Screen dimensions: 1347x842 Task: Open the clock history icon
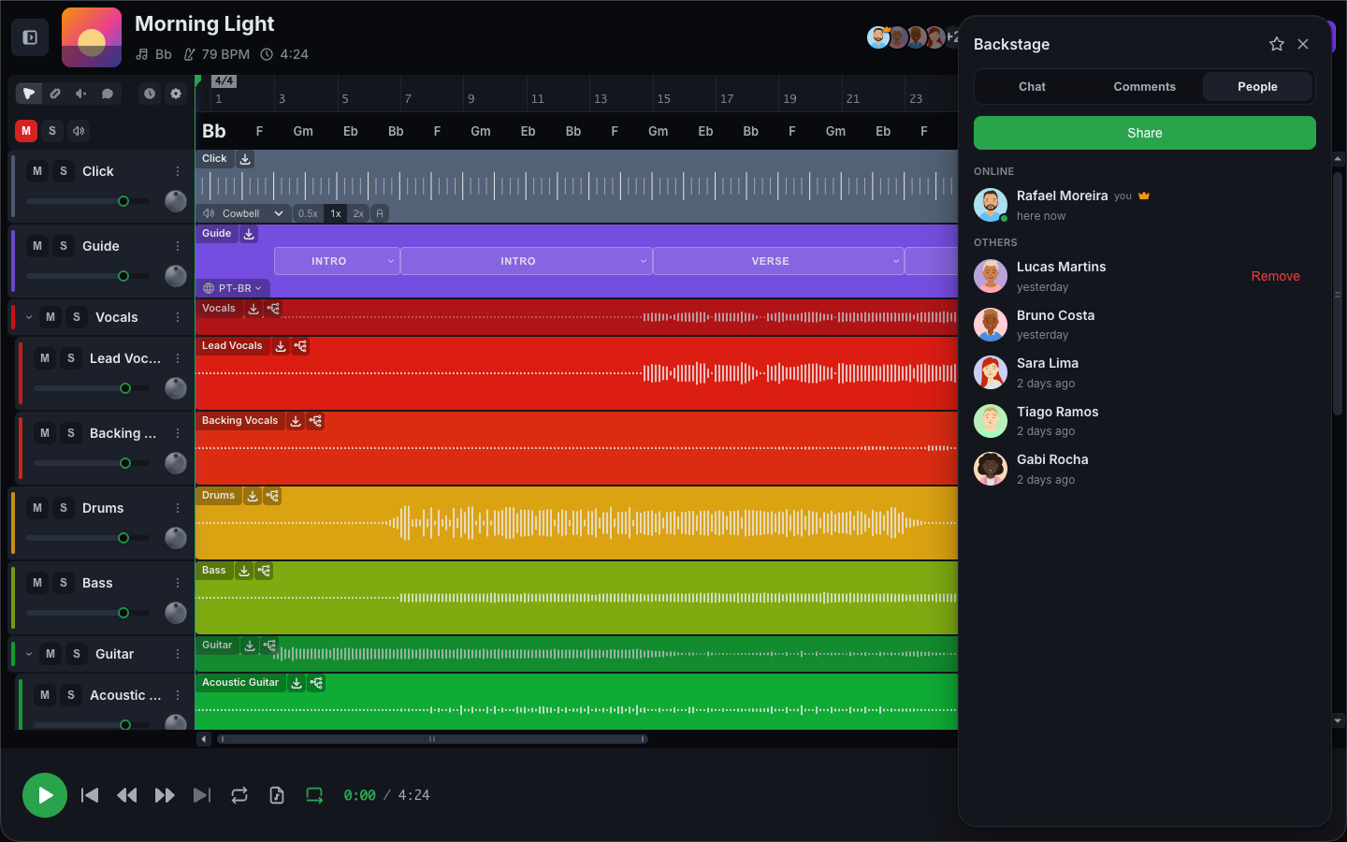tap(150, 94)
